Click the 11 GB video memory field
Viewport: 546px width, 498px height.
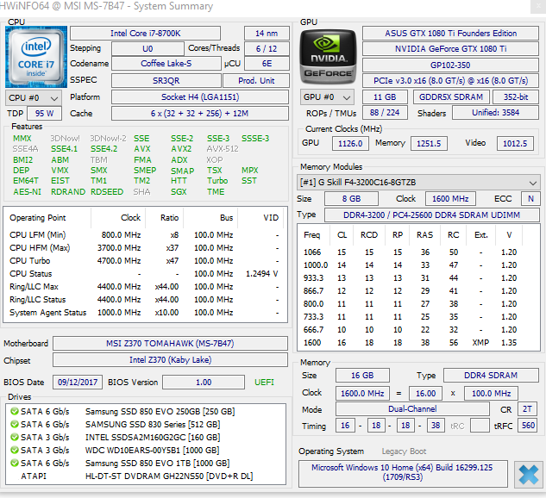coord(385,97)
